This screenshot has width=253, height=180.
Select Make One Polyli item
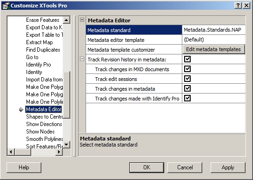click(x=44, y=102)
